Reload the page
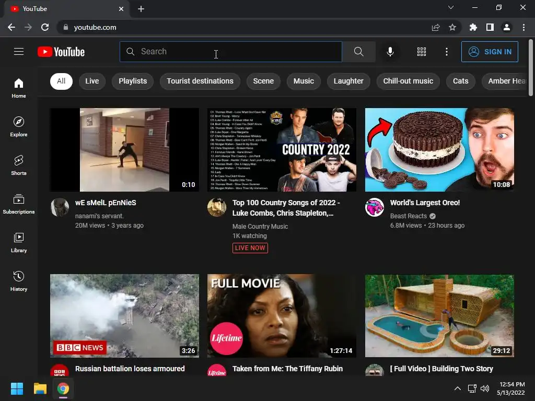Viewport: 535px width, 401px height. (x=45, y=27)
